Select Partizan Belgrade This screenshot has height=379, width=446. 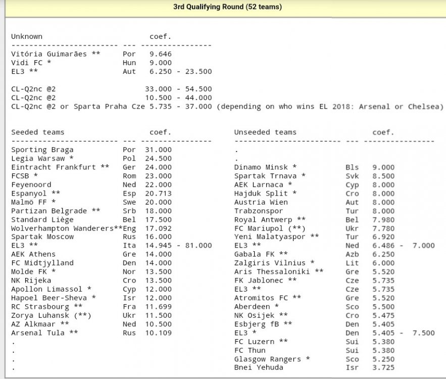point(49,211)
